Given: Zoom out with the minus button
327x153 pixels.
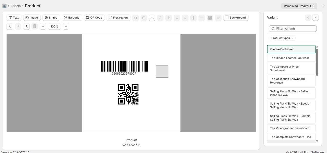Looking at the screenshot, I should coord(43,26).
